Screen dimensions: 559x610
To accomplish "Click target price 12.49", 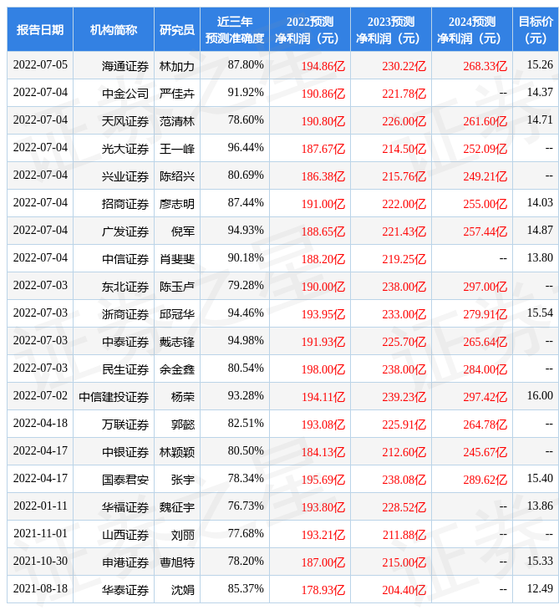I will point(540,588).
